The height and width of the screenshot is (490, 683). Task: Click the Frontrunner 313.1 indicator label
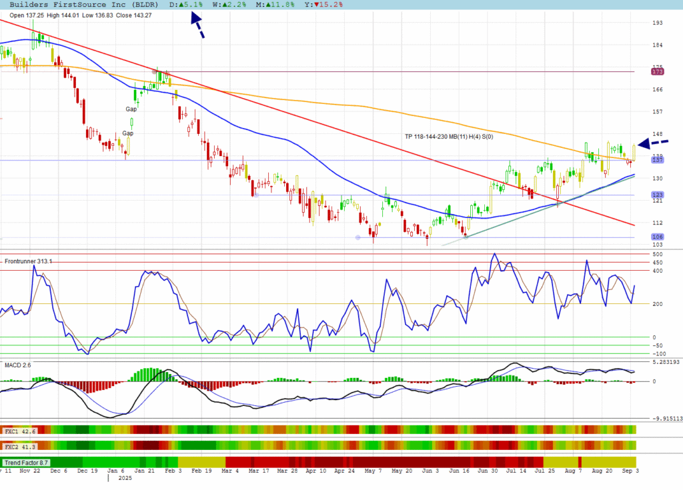(28, 261)
